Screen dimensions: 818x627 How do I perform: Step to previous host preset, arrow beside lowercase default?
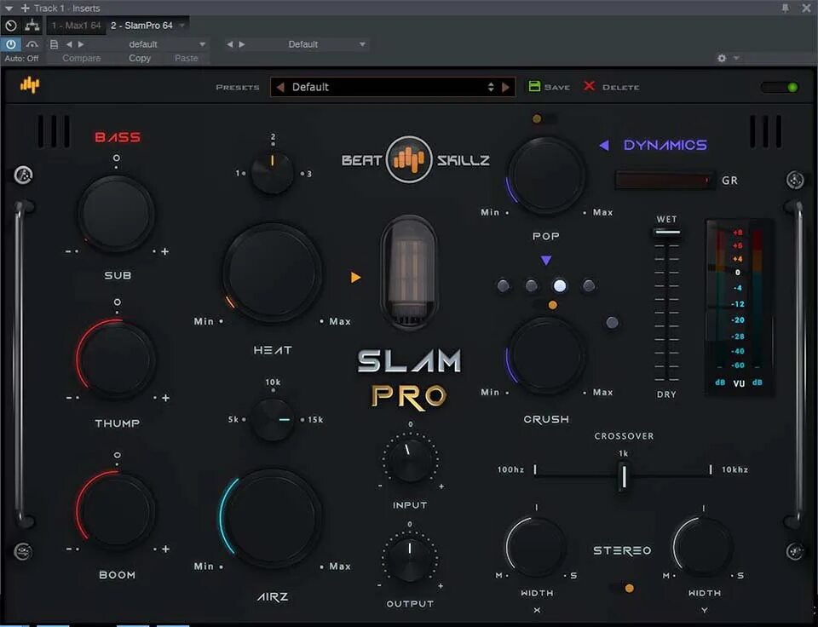pyautogui.click(x=69, y=44)
